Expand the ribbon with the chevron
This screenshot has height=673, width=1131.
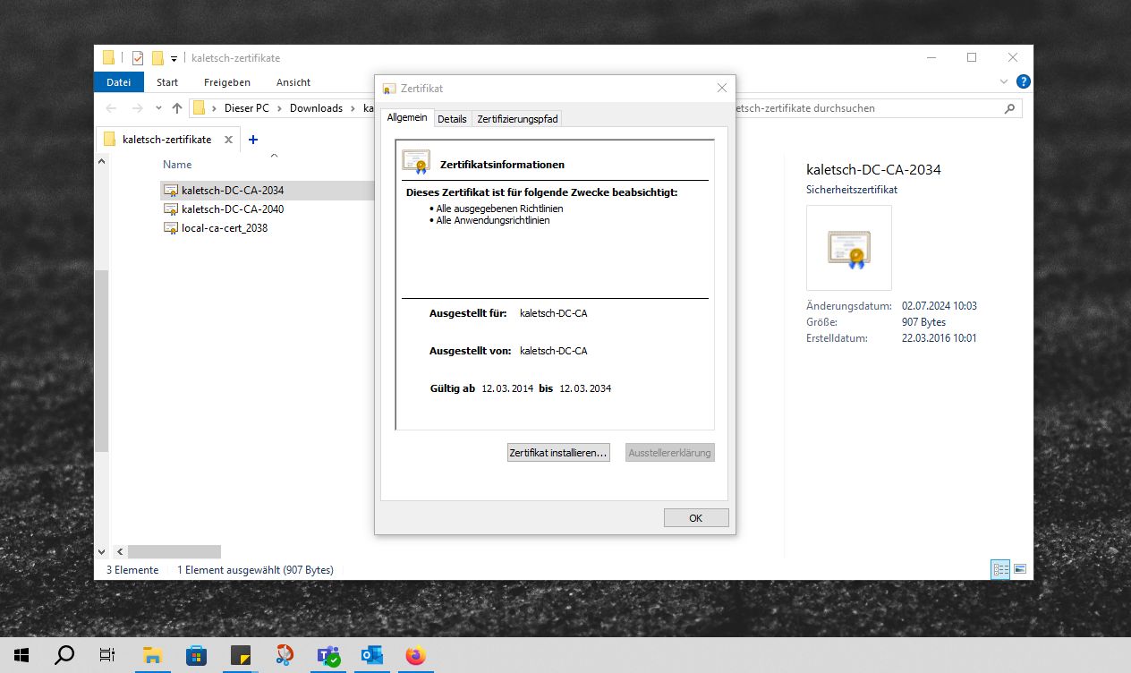click(x=1004, y=81)
